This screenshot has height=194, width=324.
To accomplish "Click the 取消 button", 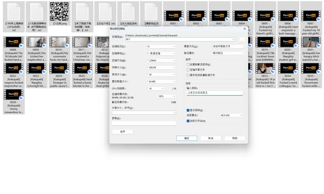I will tap(211, 138).
